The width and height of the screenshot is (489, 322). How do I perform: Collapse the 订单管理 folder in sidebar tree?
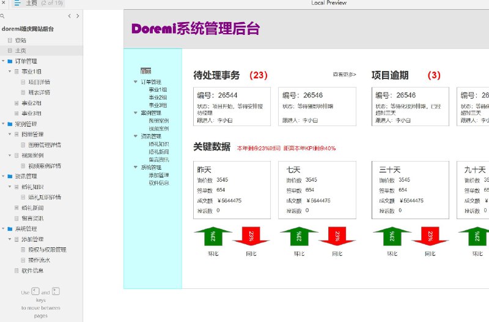(x=3, y=61)
